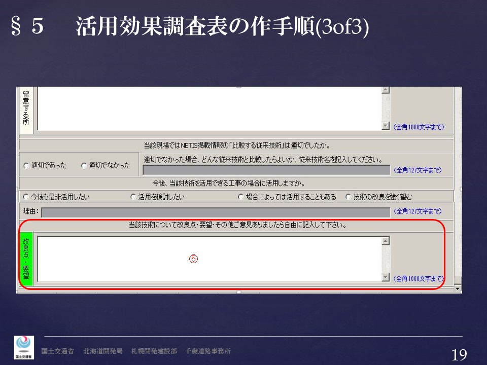This screenshot has height=365, width=487.
Task: Click the slide number 19
Action: click(x=459, y=355)
